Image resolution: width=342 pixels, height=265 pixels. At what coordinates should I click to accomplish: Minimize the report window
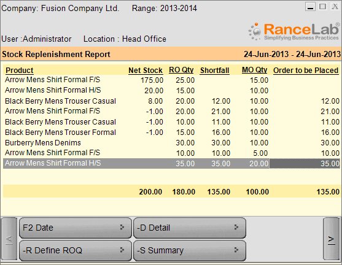coord(310,7)
